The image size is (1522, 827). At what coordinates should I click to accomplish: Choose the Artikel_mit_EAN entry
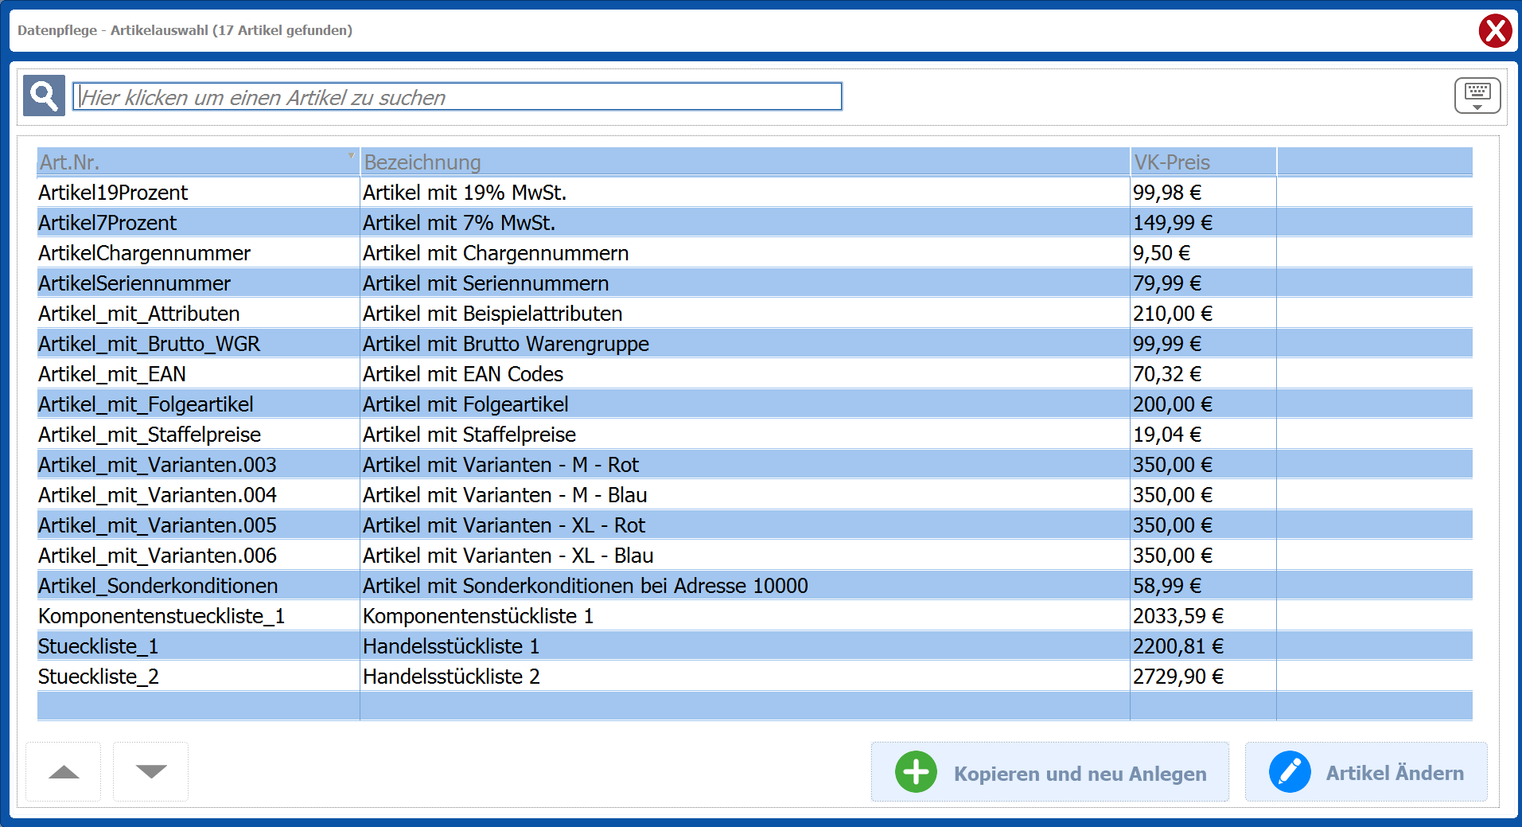(112, 374)
